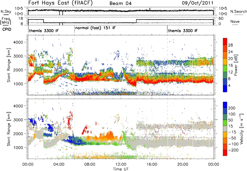The image size is (247, 171).
Task: Select '4' on the Power colorbar
Action: [229, 85]
